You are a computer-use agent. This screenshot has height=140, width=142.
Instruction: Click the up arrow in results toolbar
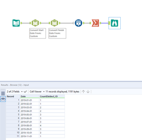tap(83, 92)
